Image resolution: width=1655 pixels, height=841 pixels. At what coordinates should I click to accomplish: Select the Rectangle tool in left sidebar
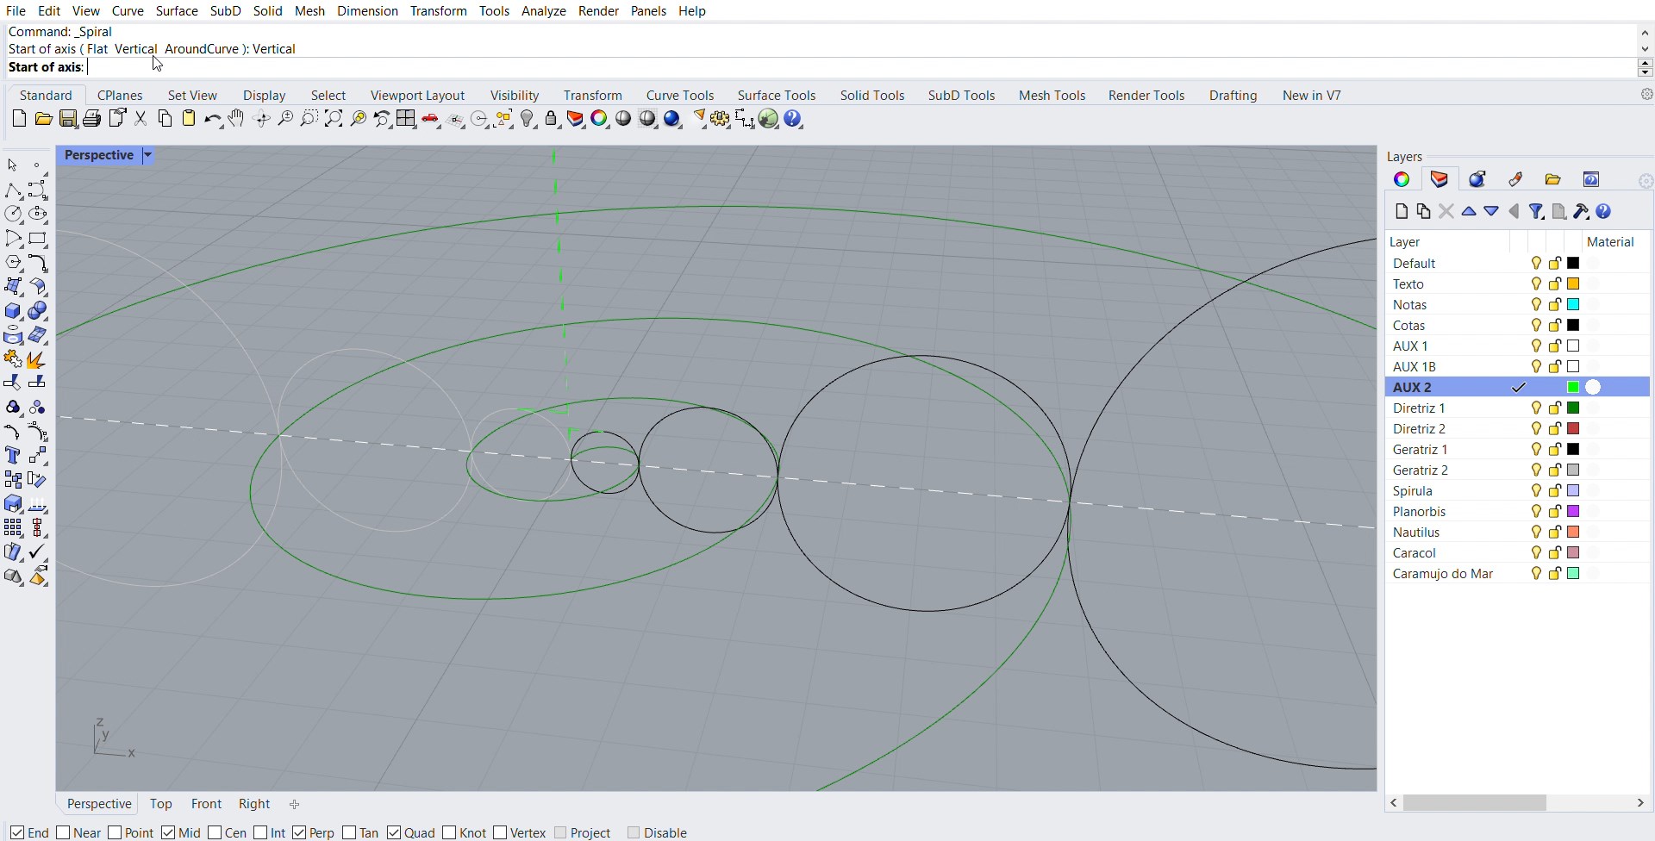38,239
